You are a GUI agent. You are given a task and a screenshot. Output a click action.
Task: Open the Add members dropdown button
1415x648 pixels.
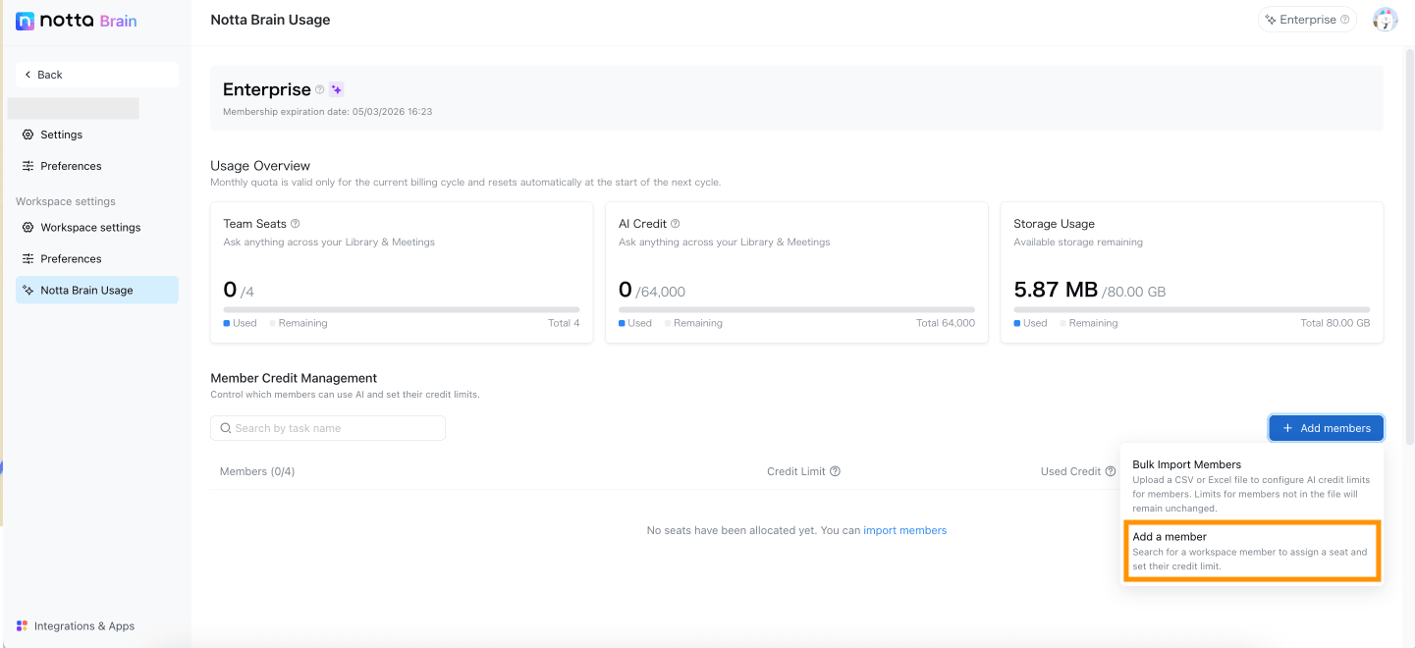click(1326, 428)
